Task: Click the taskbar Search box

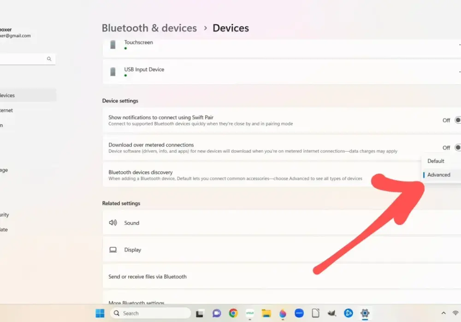Action: coord(150,313)
